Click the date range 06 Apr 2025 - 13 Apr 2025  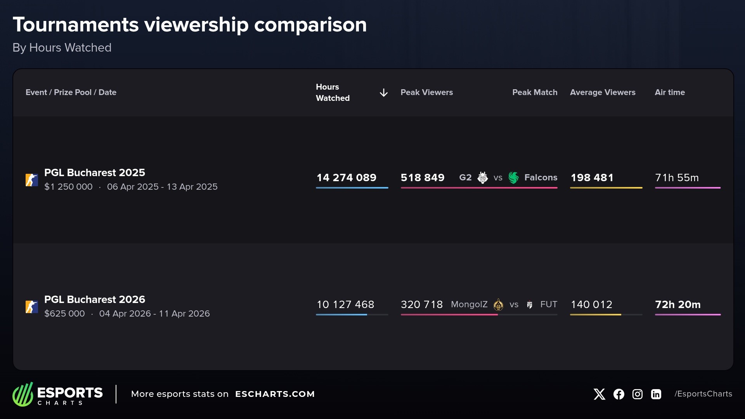162,187
